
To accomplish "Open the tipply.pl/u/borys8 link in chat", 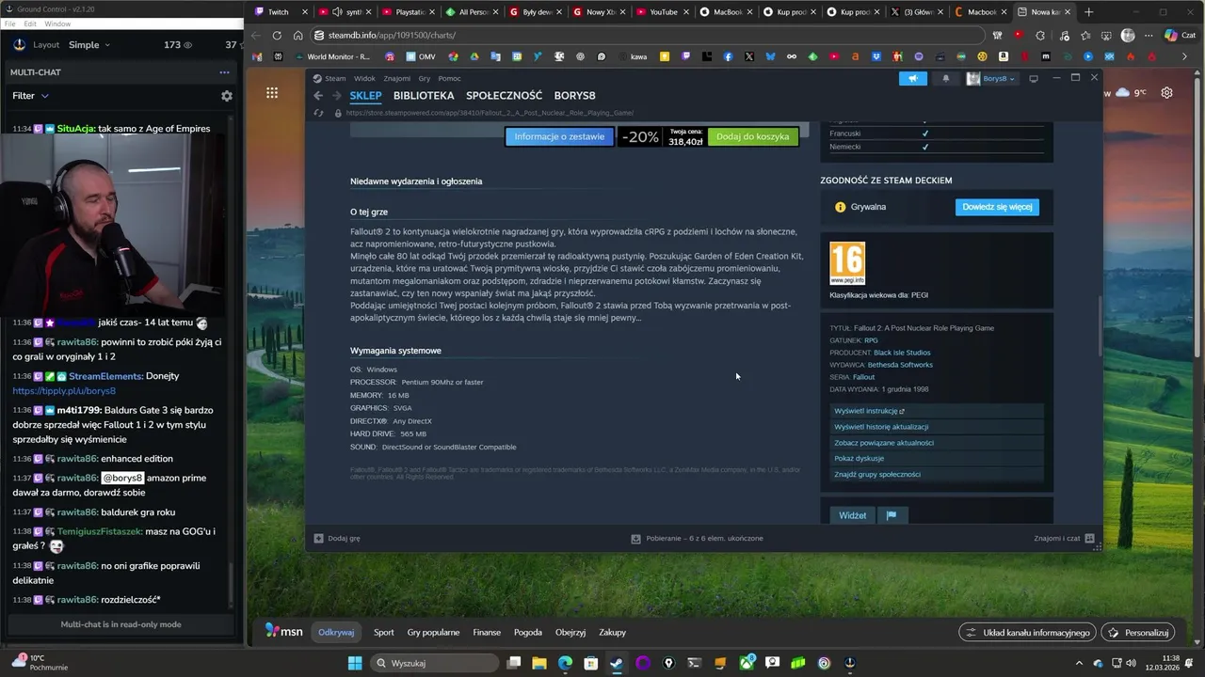I will pos(64,391).
